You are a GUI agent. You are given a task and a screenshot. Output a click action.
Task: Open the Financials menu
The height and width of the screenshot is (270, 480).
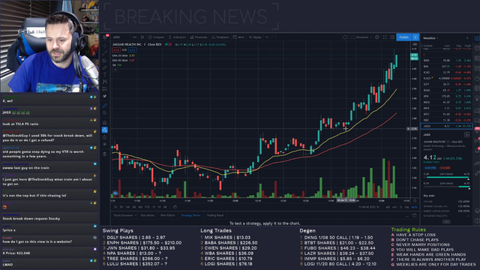(198, 37)
